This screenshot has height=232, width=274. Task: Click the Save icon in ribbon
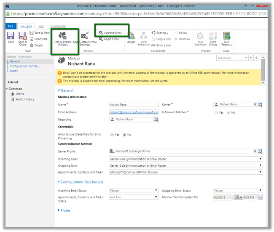pyautogui.click(x=11, y=37)
